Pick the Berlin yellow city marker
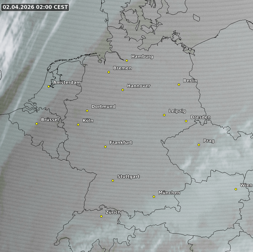 click(x=179, y=85)
